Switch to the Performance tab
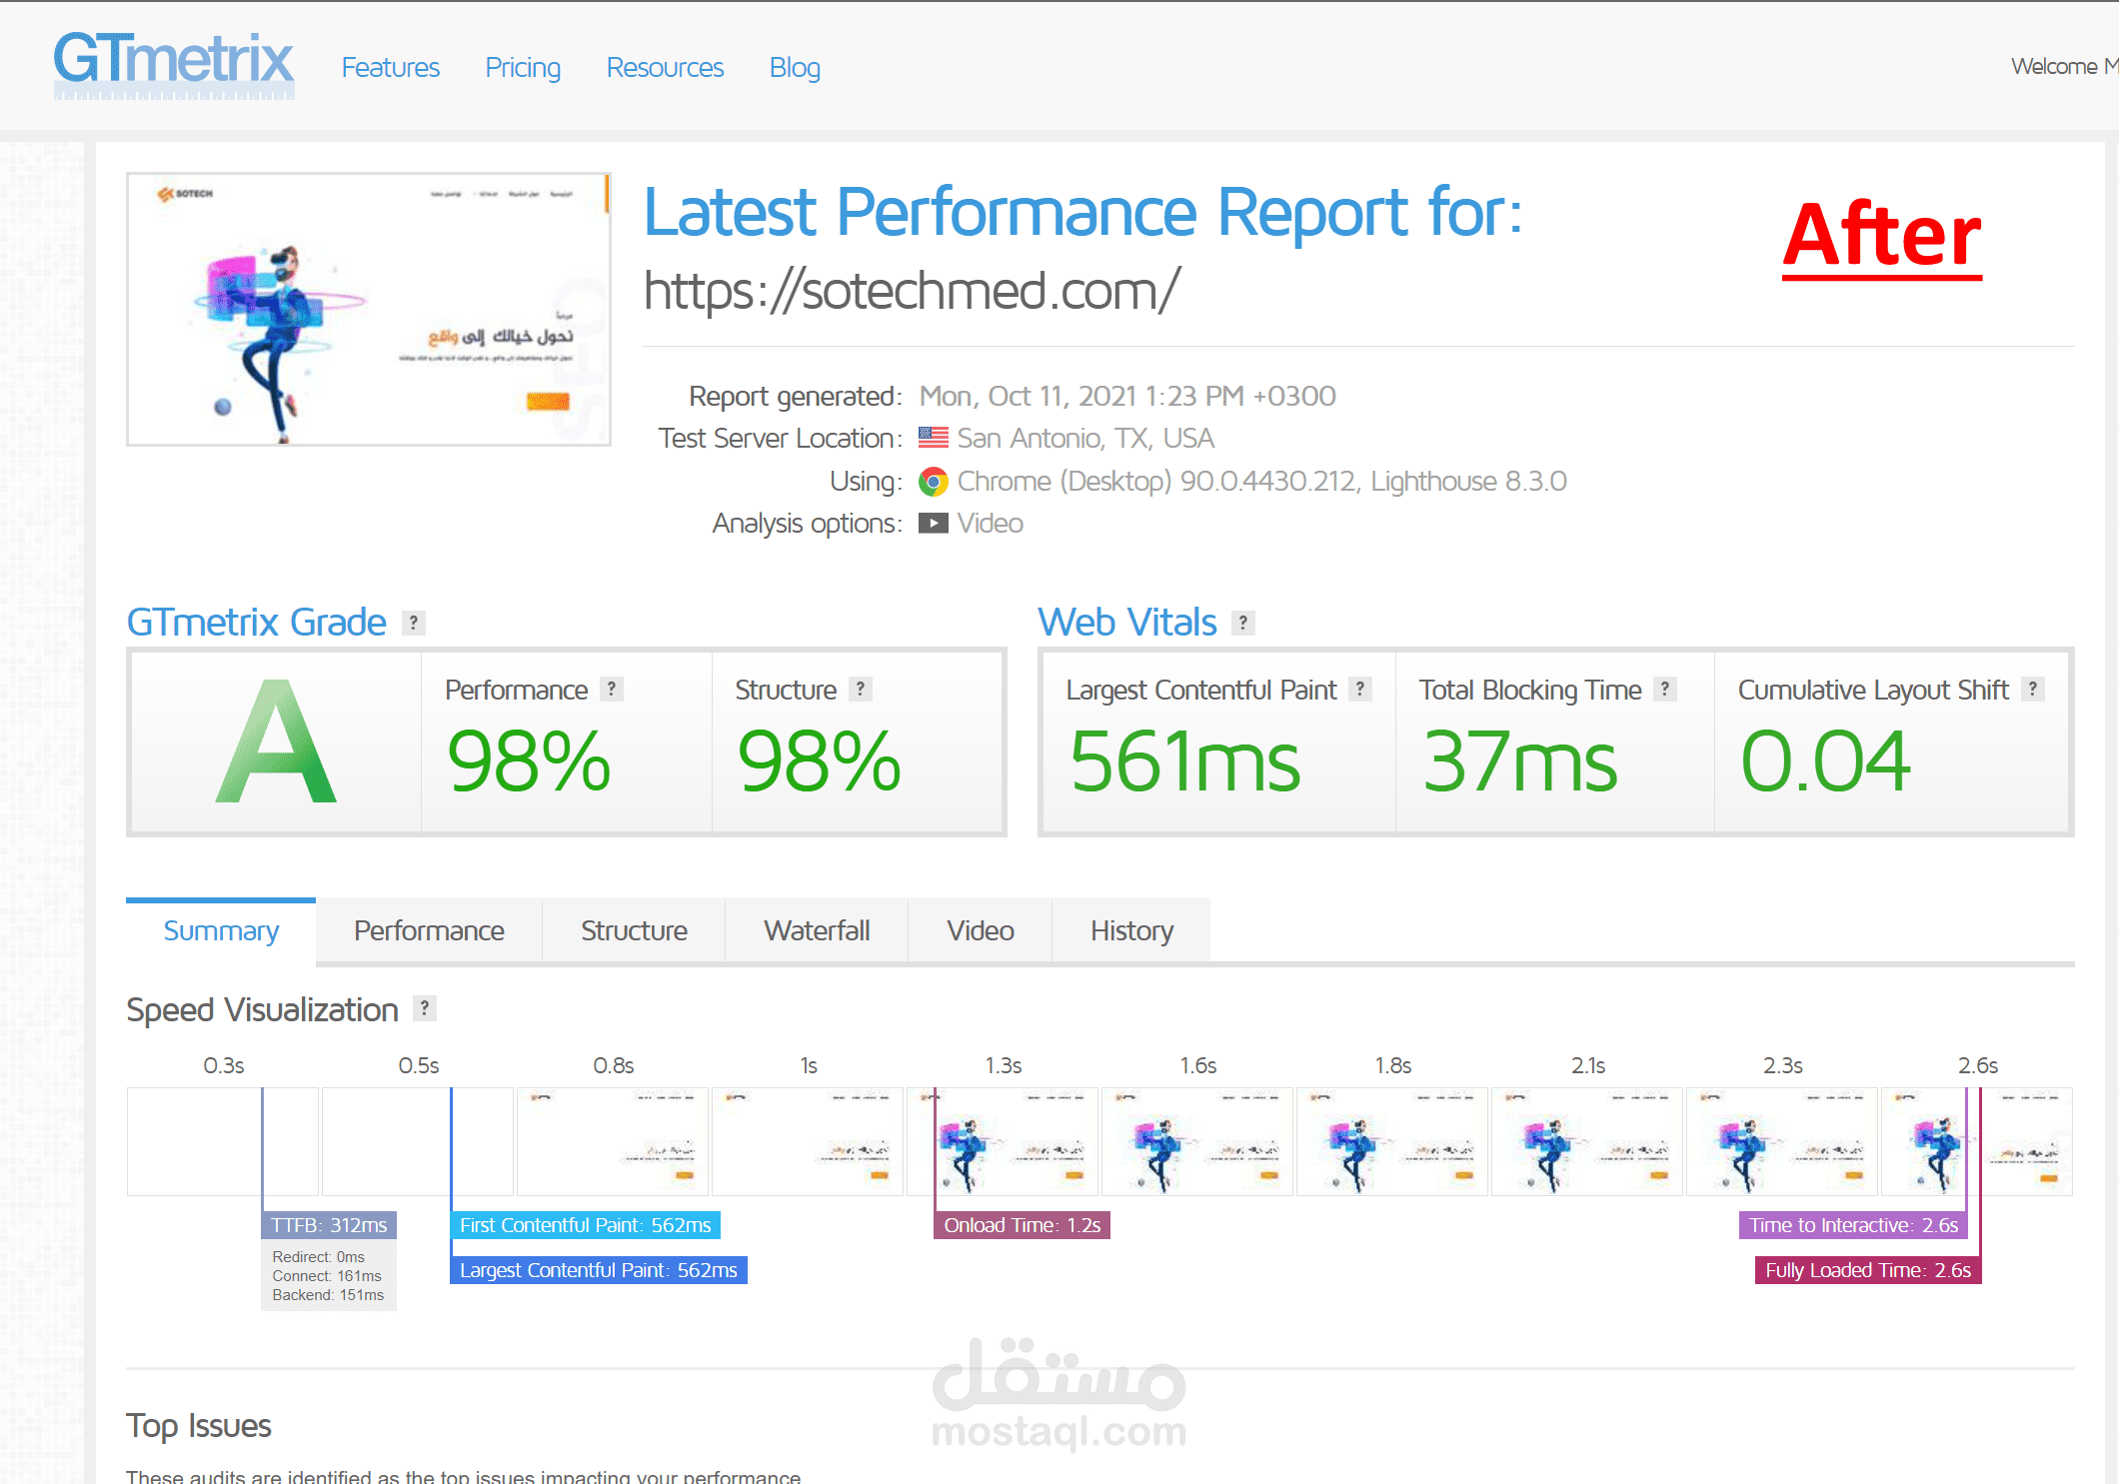The image size is (2119, 1484). click(429, 930)
